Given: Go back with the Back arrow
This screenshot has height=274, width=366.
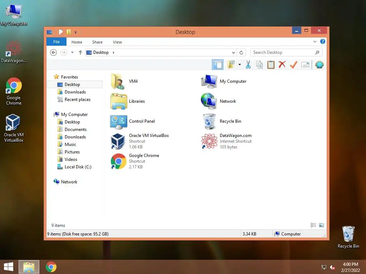Looking at the screenshot, I should click(54, 52).
